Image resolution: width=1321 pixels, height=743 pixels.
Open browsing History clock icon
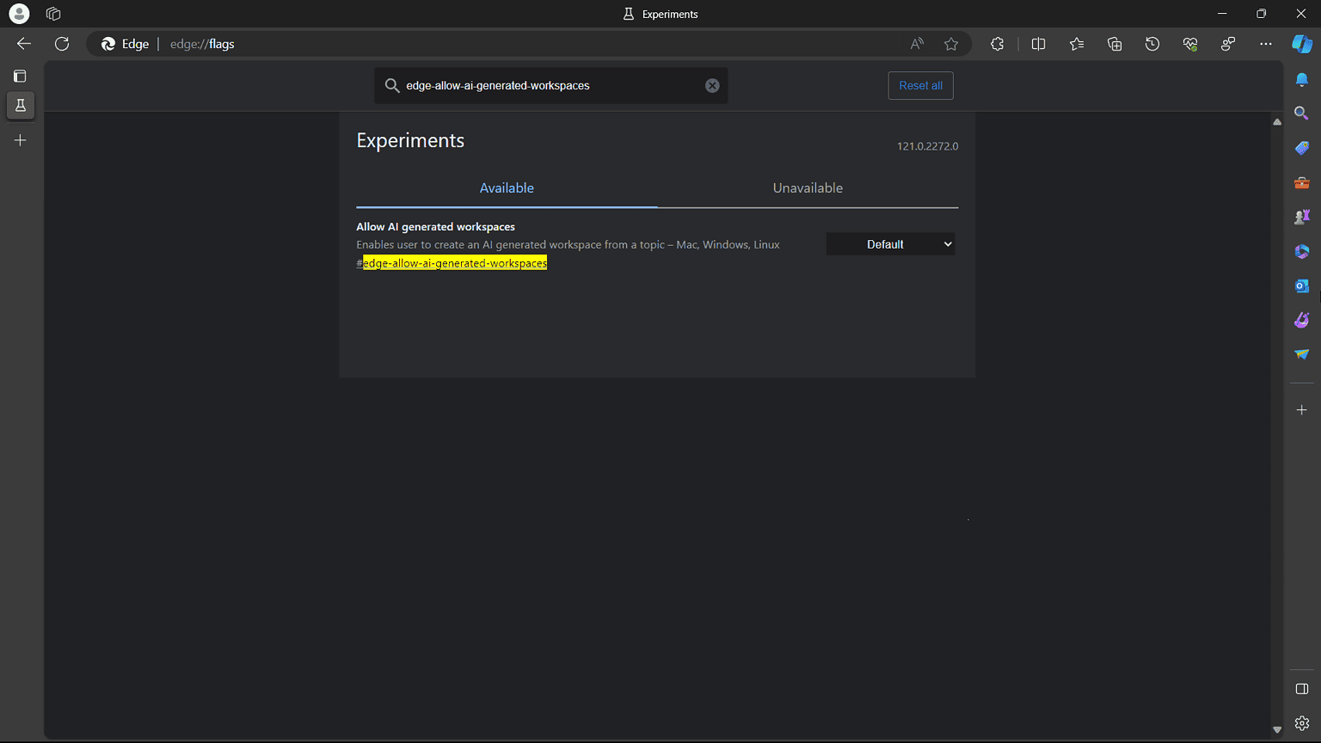click(1152, 44)
